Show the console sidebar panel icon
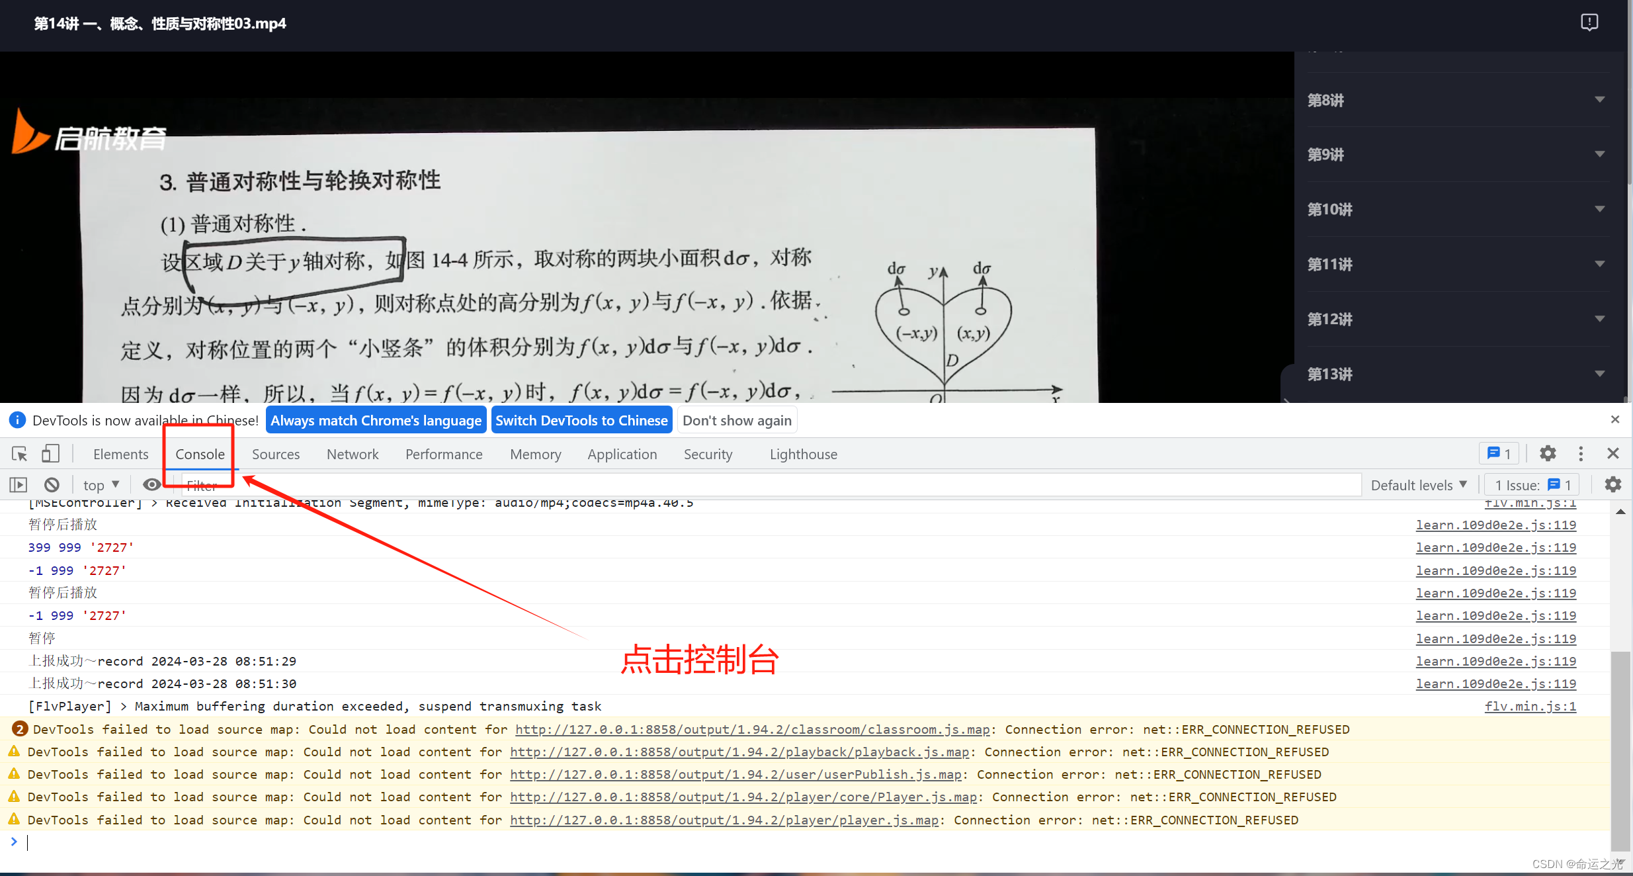Image resolution: width=1633 pixels, height=876 pixels. [19, 485]
